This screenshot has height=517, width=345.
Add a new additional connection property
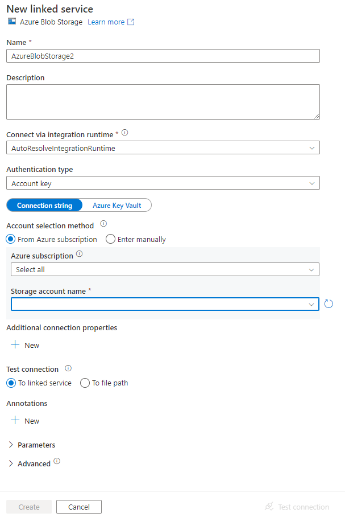click(x=25, y=344)
